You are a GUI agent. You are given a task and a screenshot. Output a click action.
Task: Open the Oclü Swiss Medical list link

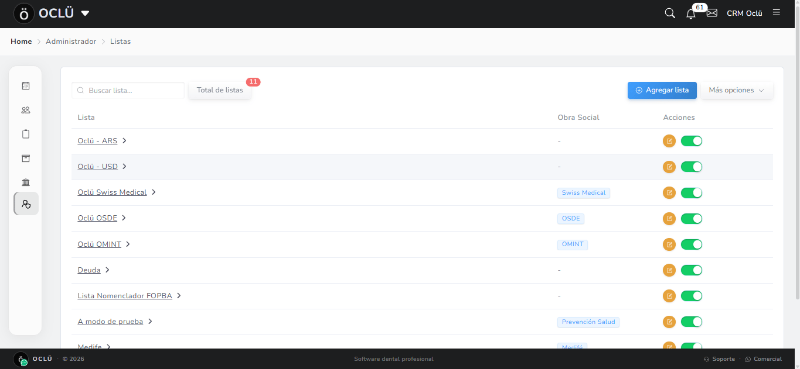pos(112,192)
